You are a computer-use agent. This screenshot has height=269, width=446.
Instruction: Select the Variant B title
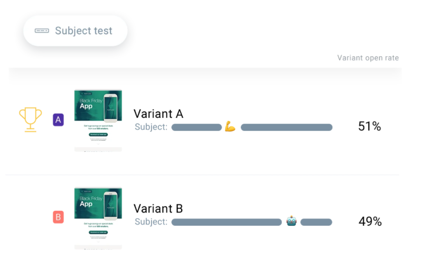tap(158, 208)
